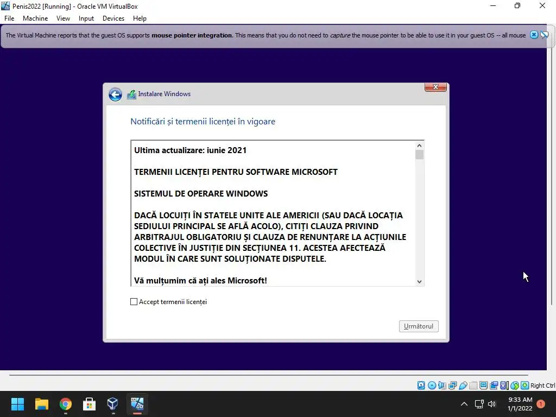Screen dimensions: 556x417
Task: Show hidden system tray icons chevron
Action: 464,404
